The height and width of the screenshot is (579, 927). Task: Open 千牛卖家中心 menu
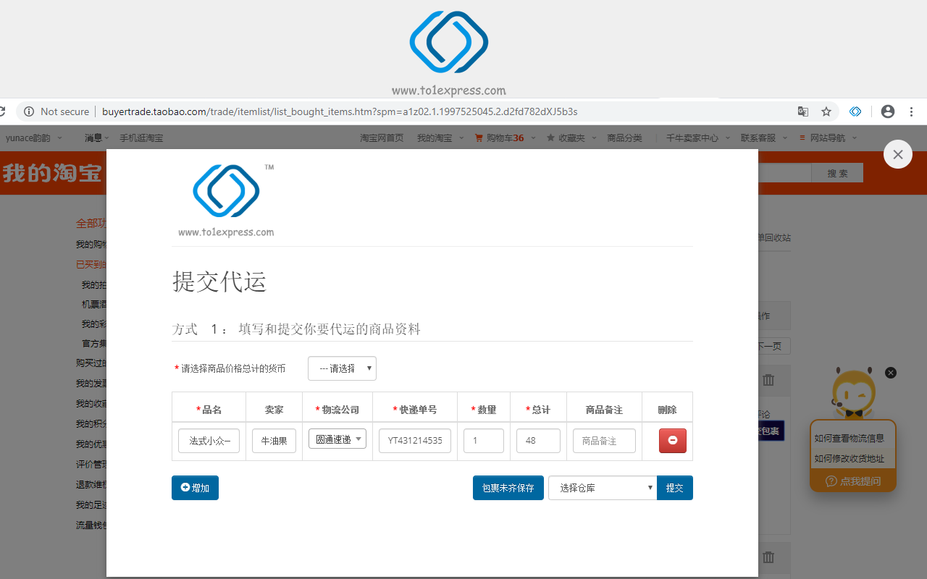pyautogui.click(x=692, y=138)
